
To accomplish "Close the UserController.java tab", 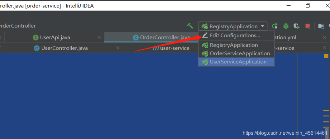I will [x=118, y=48].
